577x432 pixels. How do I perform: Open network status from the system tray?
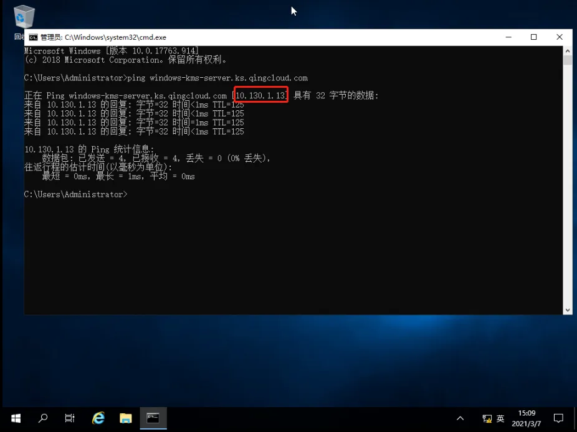486,418
